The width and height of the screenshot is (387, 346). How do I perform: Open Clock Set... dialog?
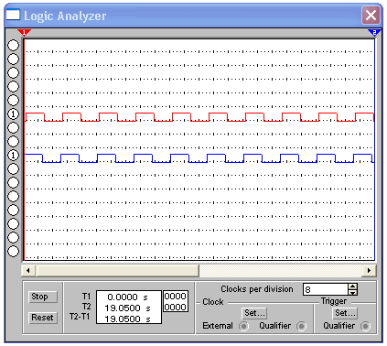coord(255,313)
